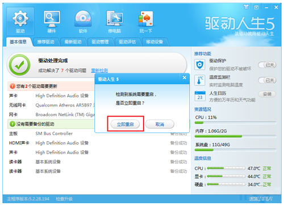The image size is (284, 206).
Task: Switch to the 移动设备 tab
Action: click(x=154, y=42)
